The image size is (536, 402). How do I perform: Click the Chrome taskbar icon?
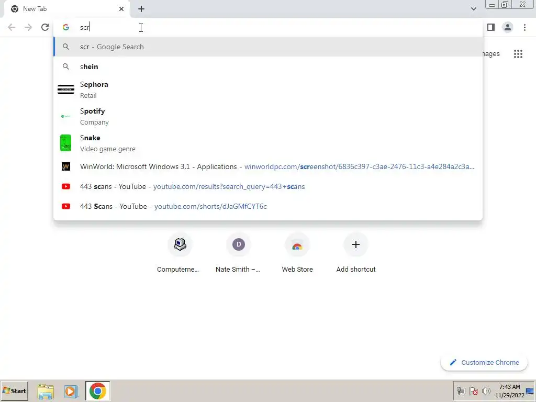98,391
